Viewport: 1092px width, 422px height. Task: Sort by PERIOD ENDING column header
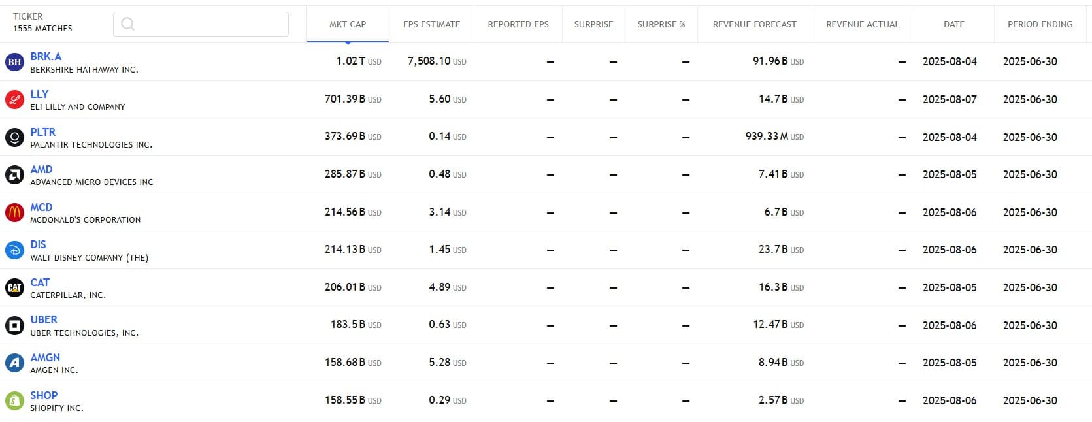coord(1040,24)
